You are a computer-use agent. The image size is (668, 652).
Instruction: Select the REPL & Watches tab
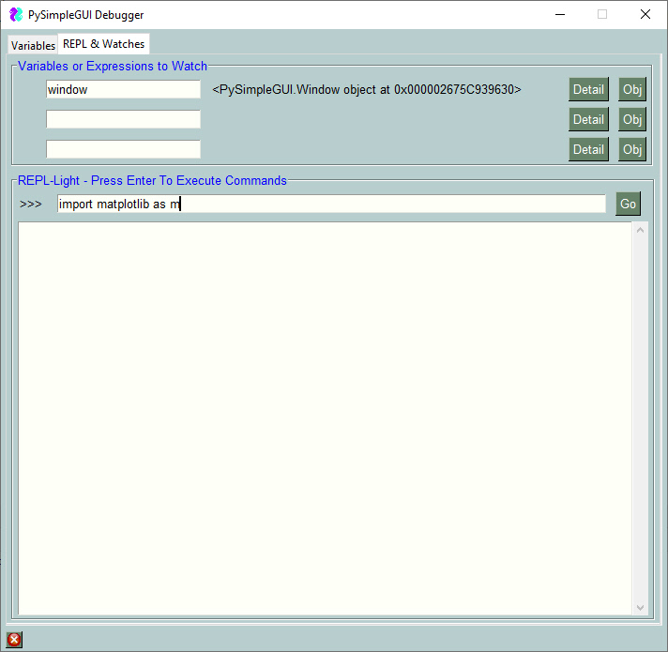(x=103, y=44)
